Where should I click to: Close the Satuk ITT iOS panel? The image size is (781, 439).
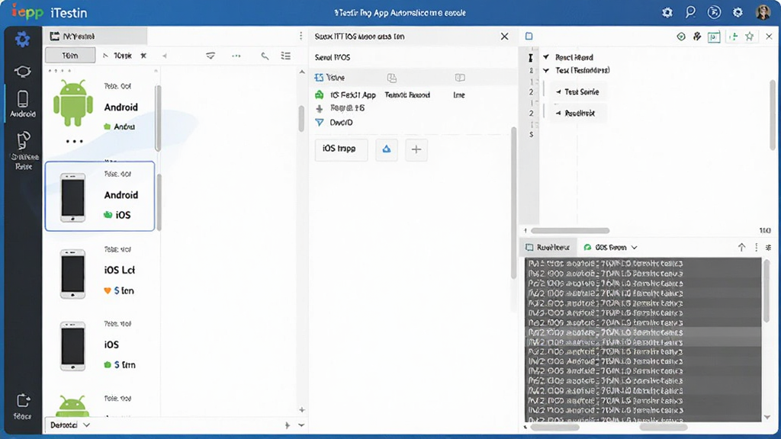click(x=505, y=37)
